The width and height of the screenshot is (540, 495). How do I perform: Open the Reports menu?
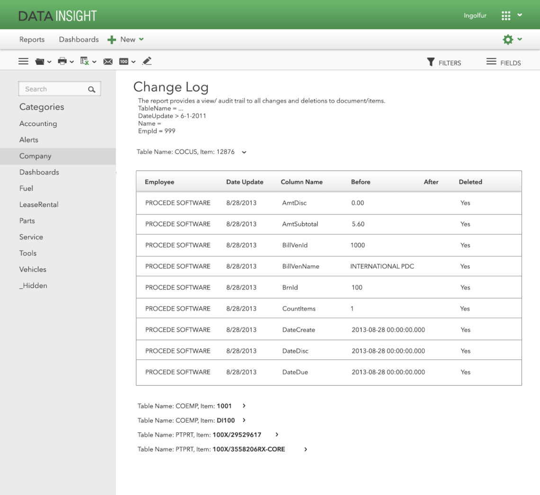(x=32, y=39)
